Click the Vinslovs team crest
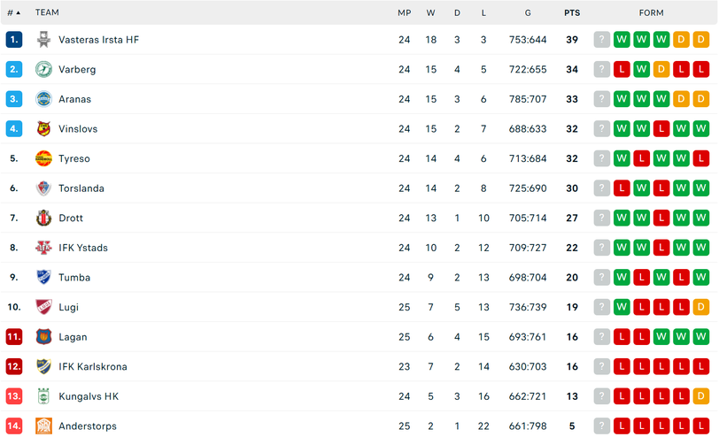Viewport: 719px width, 437px height. click(x=43, y=129)
